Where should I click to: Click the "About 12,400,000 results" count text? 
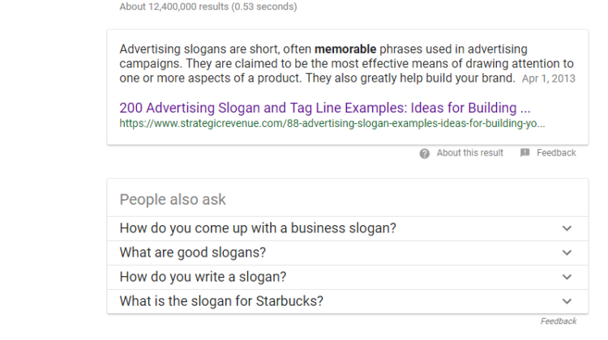pyautogui.click(x=208, y=7)
